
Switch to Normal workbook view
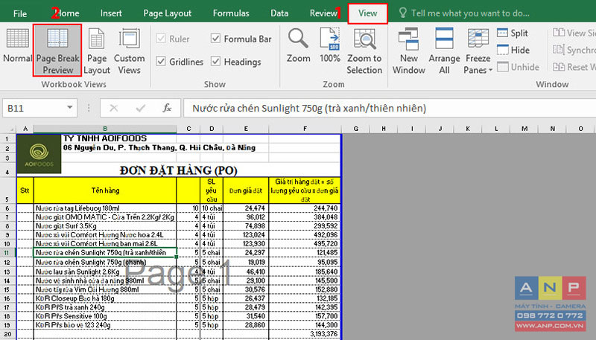pos(17,45)
